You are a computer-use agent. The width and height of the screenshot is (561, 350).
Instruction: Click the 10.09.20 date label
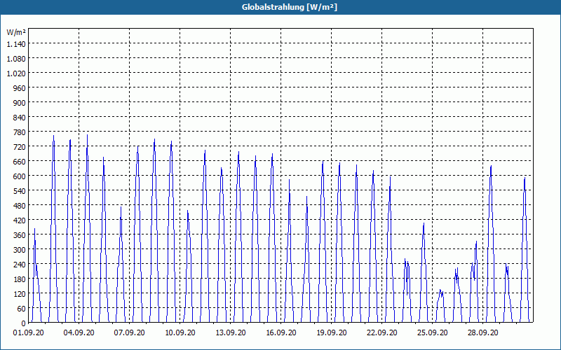pyautogui.click(x=180, y=333)
